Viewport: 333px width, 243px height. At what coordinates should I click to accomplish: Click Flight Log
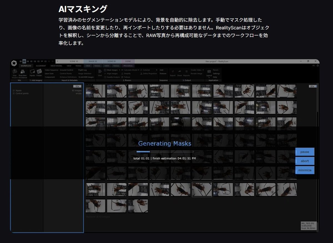(82, 70)
